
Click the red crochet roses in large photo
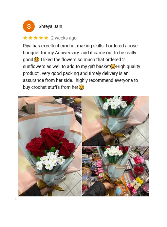click(50, 142)
